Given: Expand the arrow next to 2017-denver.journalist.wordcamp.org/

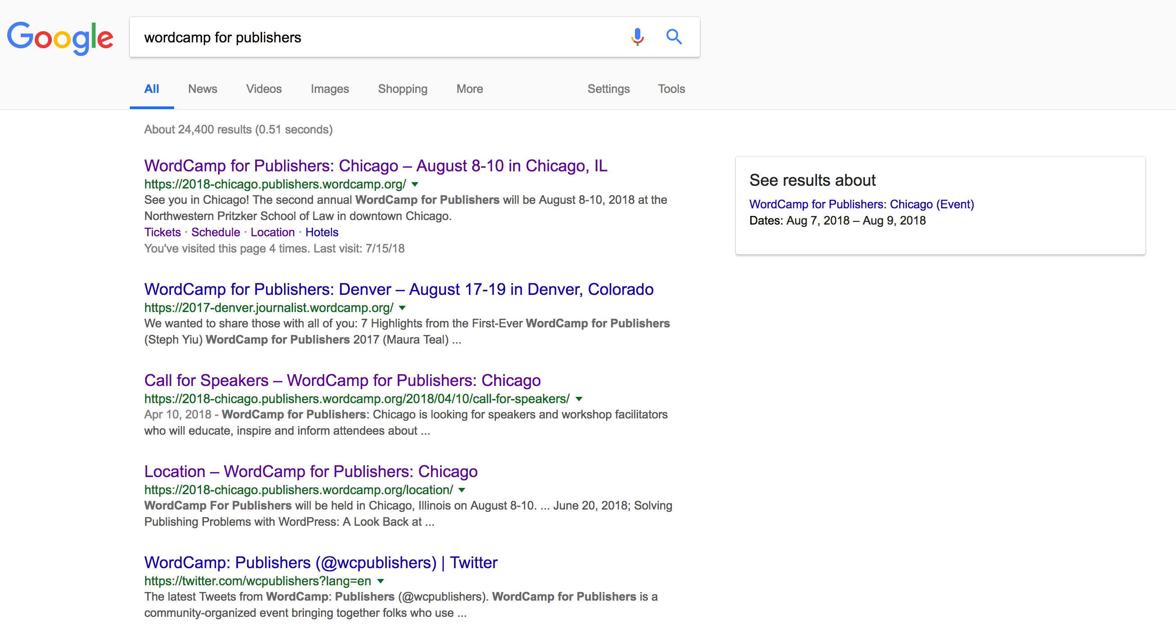Looking at the screenshot, I should [x=402, y=308].
